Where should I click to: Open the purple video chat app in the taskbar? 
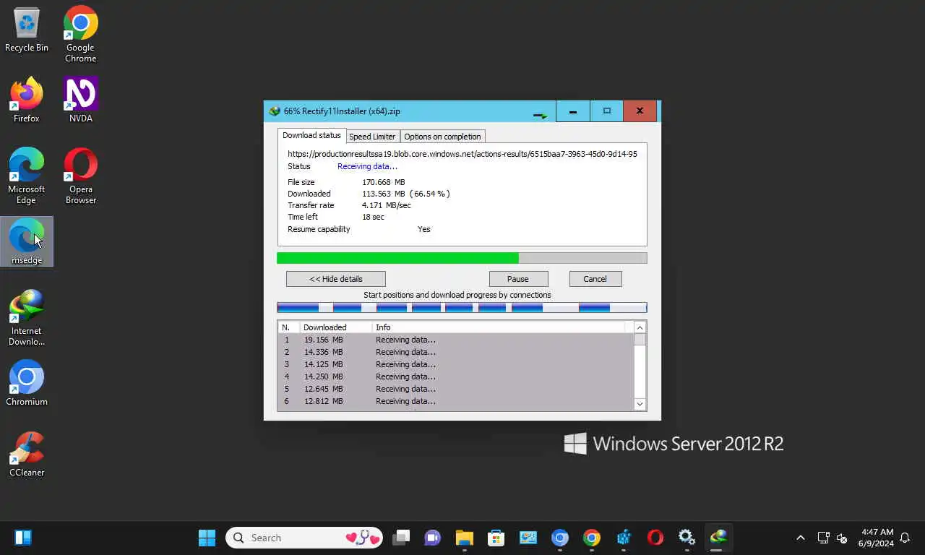click(x=432, y=538)
